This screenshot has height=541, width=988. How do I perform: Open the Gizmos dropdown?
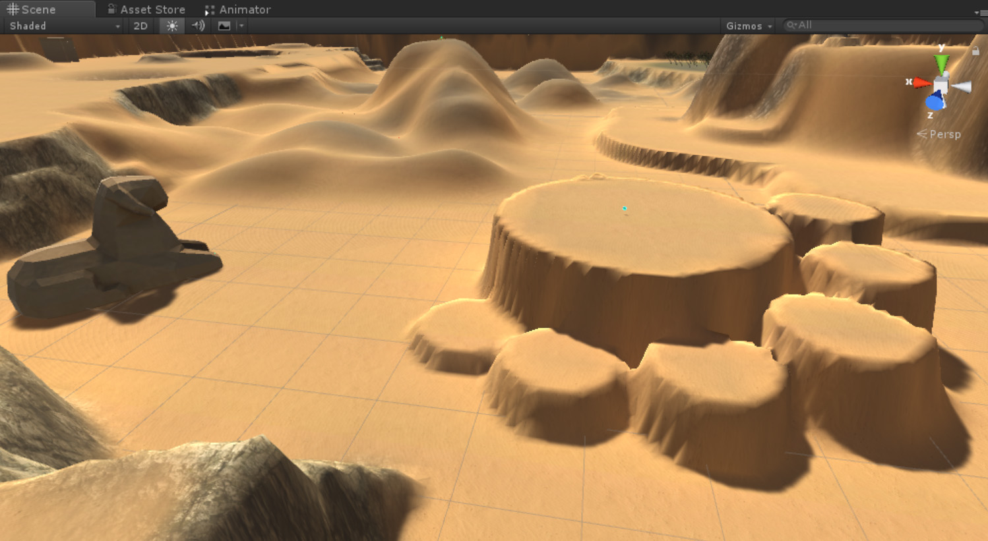[749, 26]
